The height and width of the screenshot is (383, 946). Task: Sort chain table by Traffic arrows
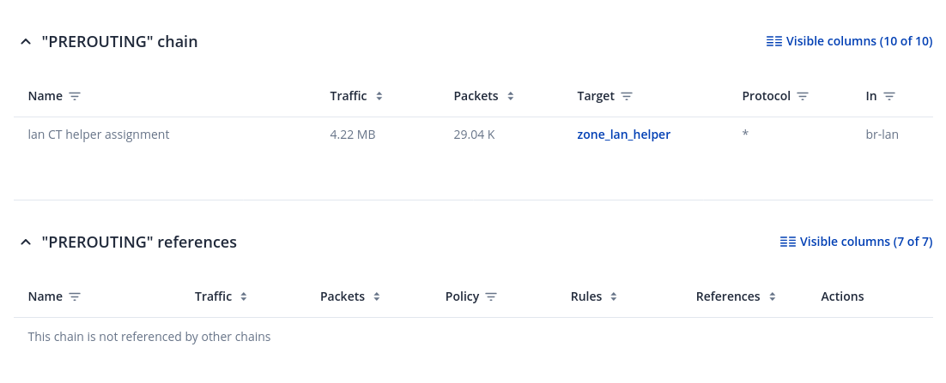click(379, 97)
